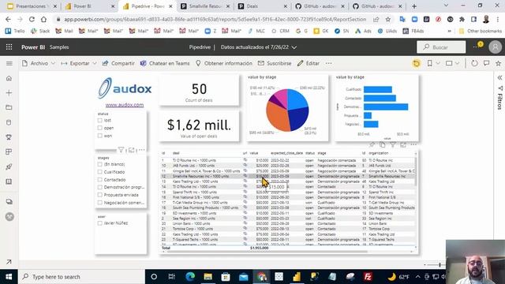Image resolution: width=505 pixels, height=284 pixels.
Task: Switch to the first GitHub browser tab
Action: click(320, 6)
